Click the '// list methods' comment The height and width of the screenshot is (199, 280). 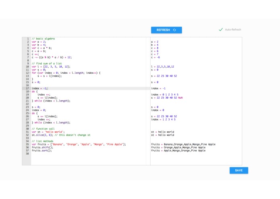(42, 141)
